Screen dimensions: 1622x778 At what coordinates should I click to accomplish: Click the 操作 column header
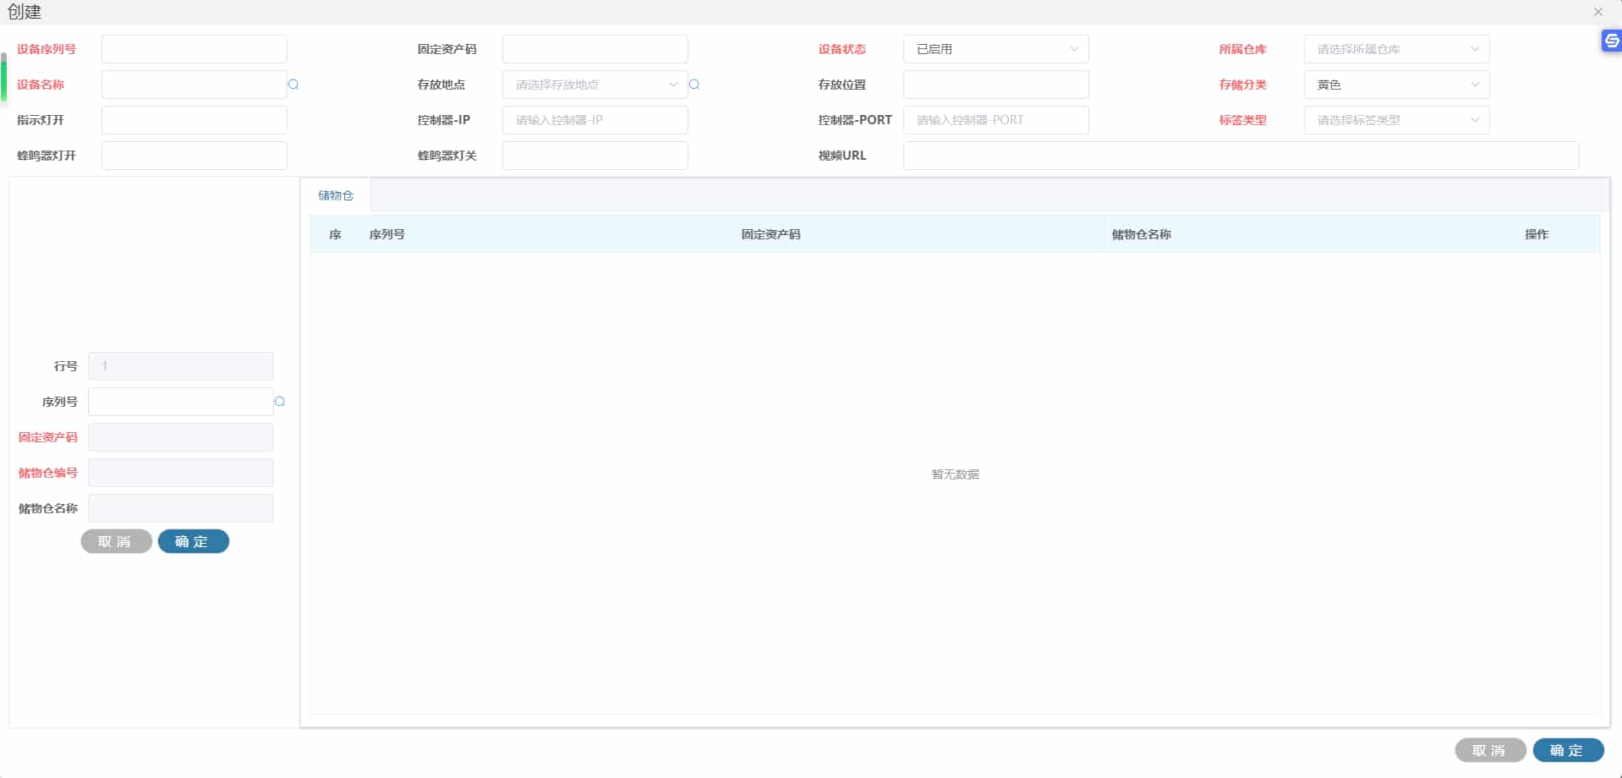coord(1537,234)
